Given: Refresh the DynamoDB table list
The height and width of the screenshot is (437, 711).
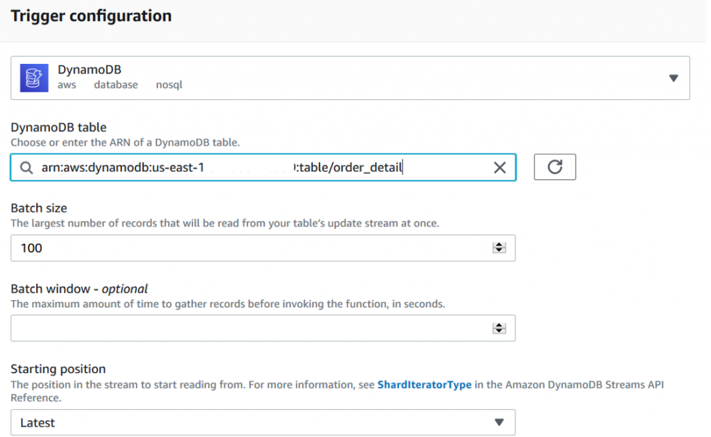Looking at the screenshot, I should [554, 167].
